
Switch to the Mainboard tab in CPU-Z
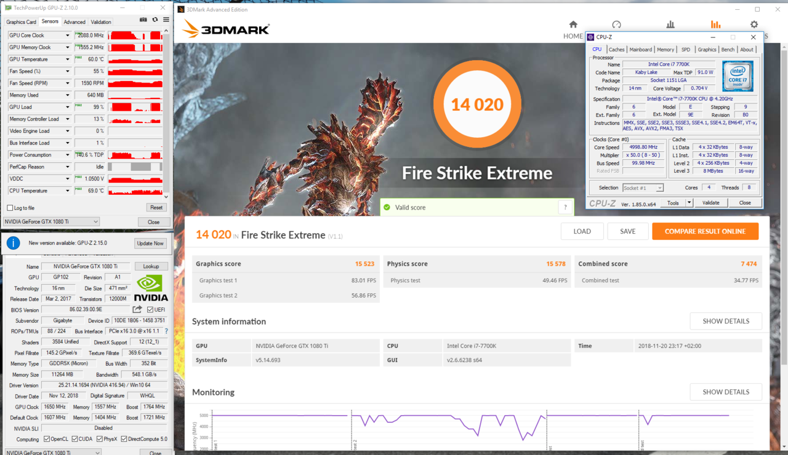click(640, 50)
